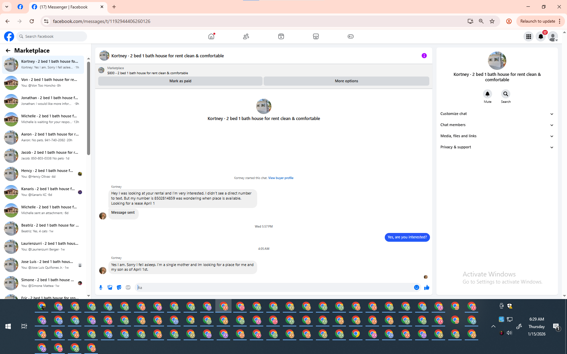567x354 pixels.
Task: Open Chrome tab search dropdown arrow
Action: 7,7
